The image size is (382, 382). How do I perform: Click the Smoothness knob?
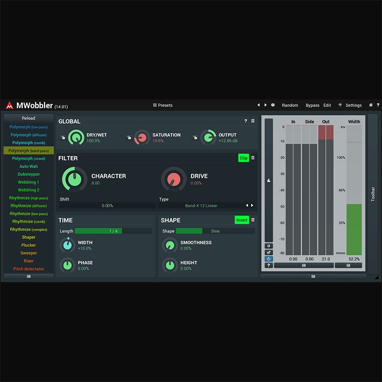tap(170, 245)
